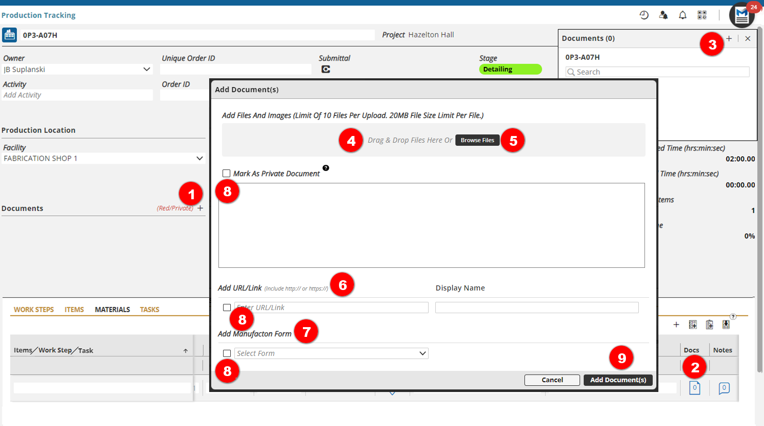Screen dimensions: 764x426
Task: Expand the Select Form dropdown
Action: coord(331,353)
